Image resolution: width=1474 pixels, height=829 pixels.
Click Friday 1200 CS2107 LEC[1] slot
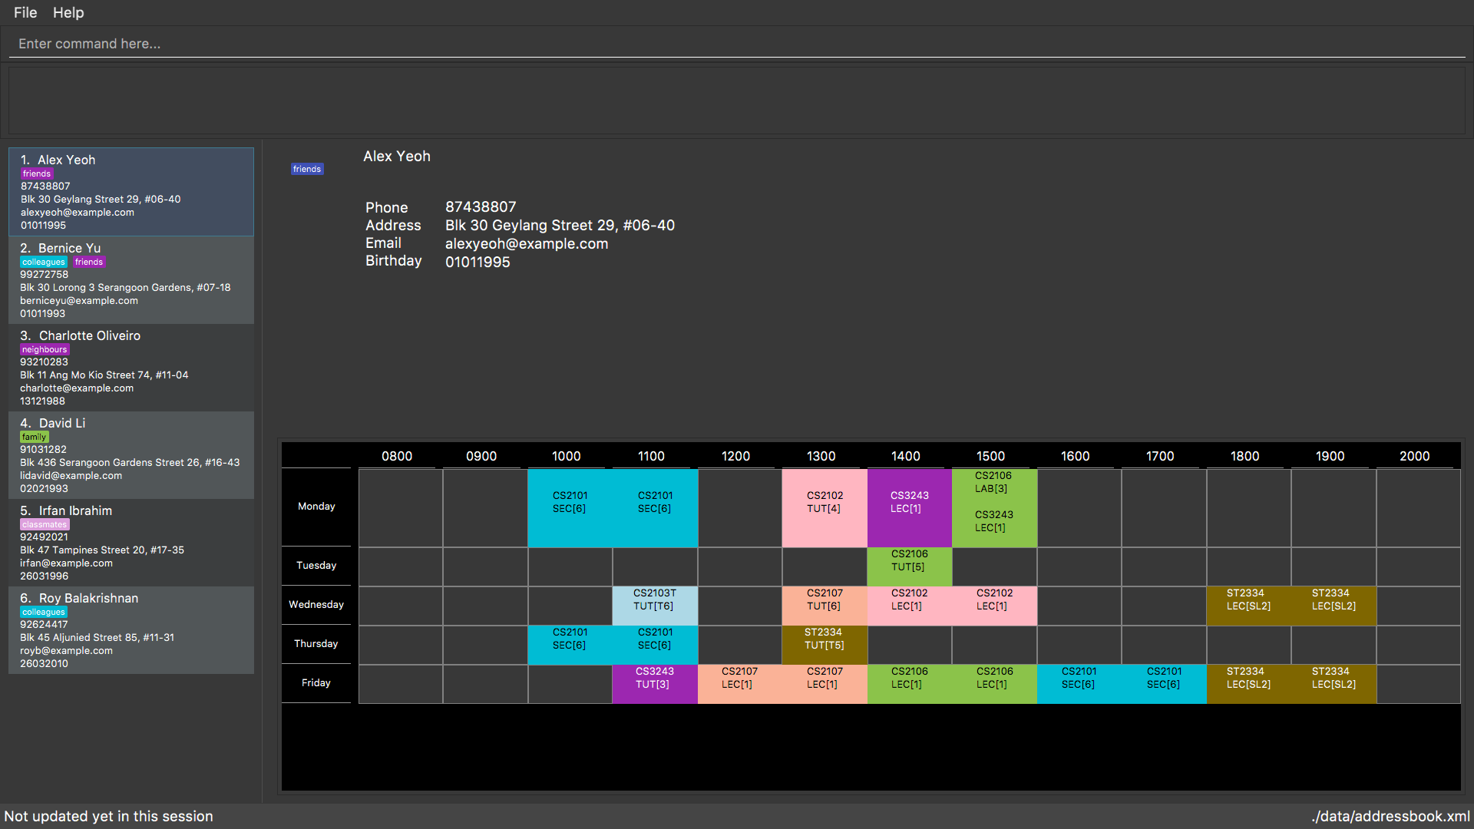739,684
